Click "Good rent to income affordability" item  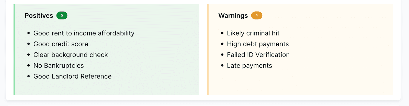pos(84,33)
